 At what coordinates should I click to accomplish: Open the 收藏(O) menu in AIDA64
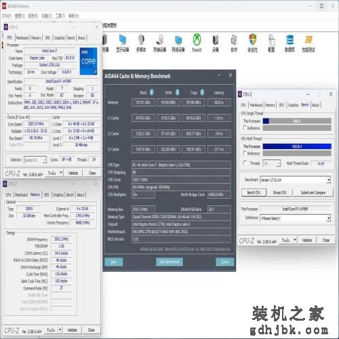[47, 16]
